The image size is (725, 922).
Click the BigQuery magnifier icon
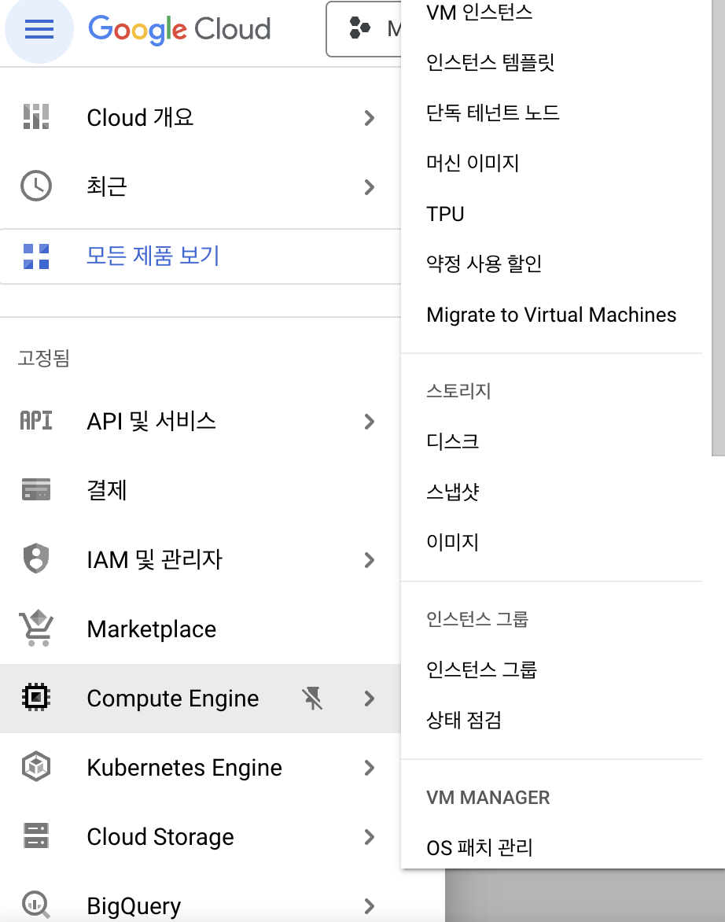pos(36,905)
